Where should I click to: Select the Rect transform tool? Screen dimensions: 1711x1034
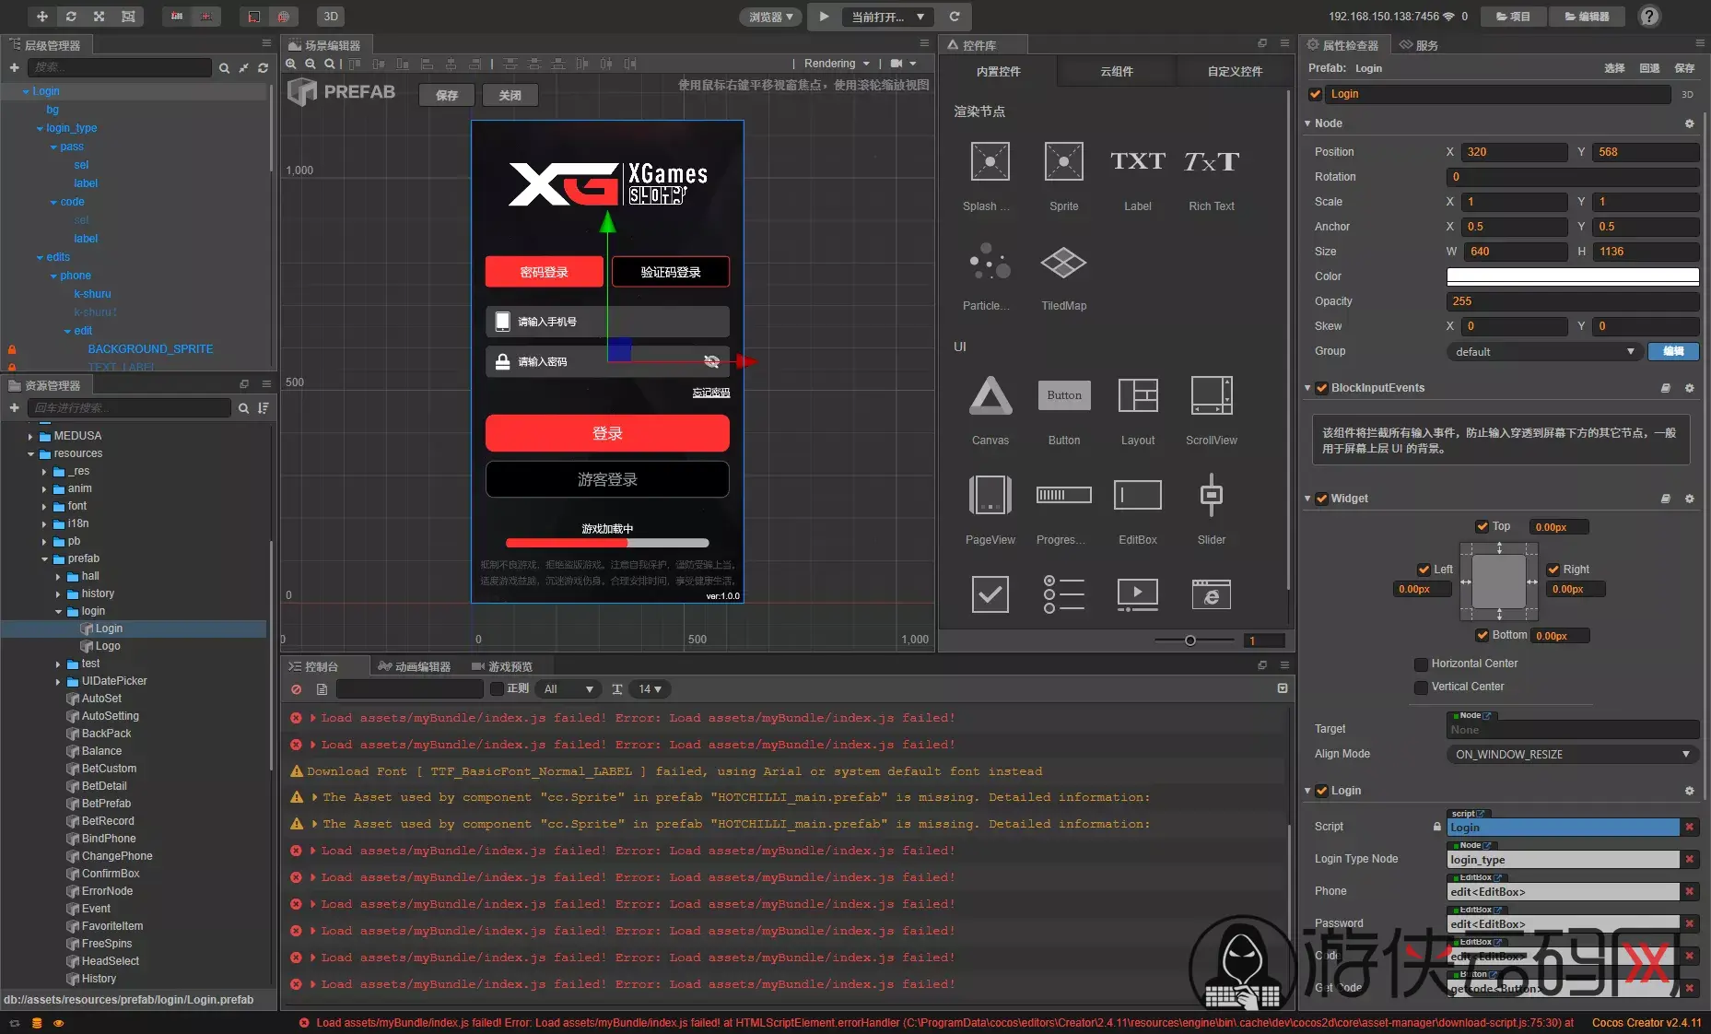(x=128, y=17)
